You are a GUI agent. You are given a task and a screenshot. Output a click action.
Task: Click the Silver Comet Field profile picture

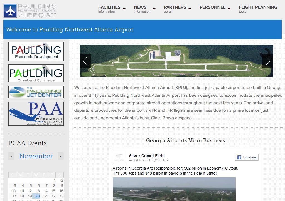[x=119, y=157]
